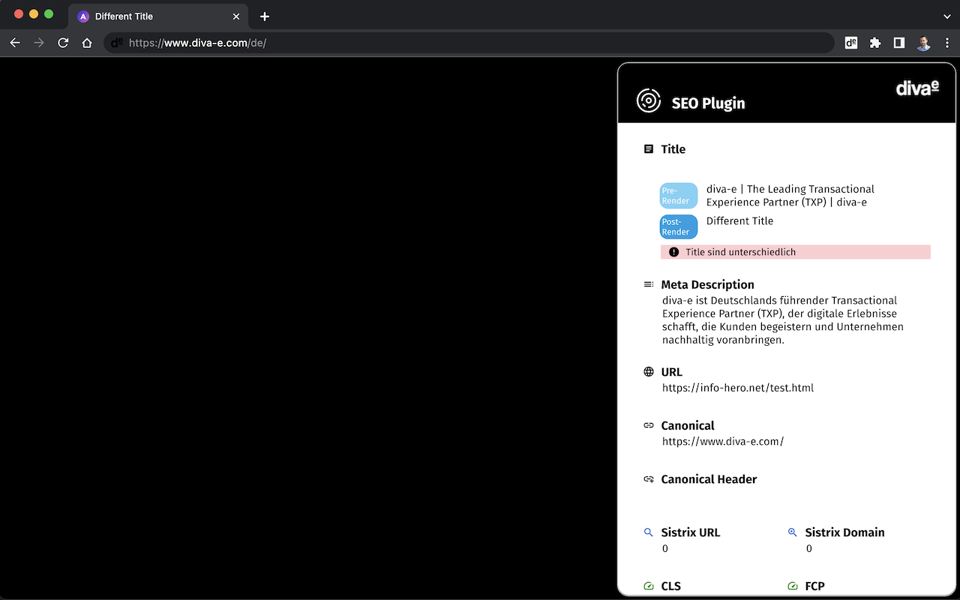This screenshot has height=600, width=960.
Task: Click the FCP heading
Action: (815, 586)
